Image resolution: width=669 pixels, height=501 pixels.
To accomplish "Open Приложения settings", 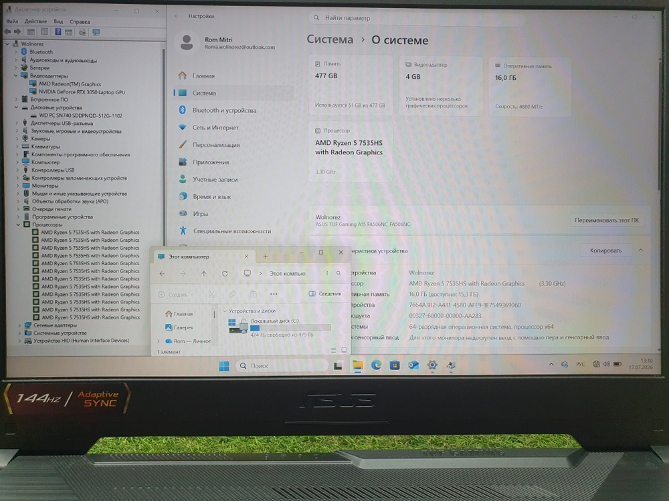I will (211, 162).
